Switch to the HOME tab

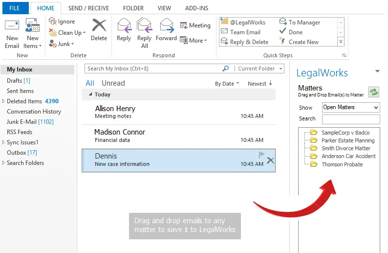coord(46,8)
